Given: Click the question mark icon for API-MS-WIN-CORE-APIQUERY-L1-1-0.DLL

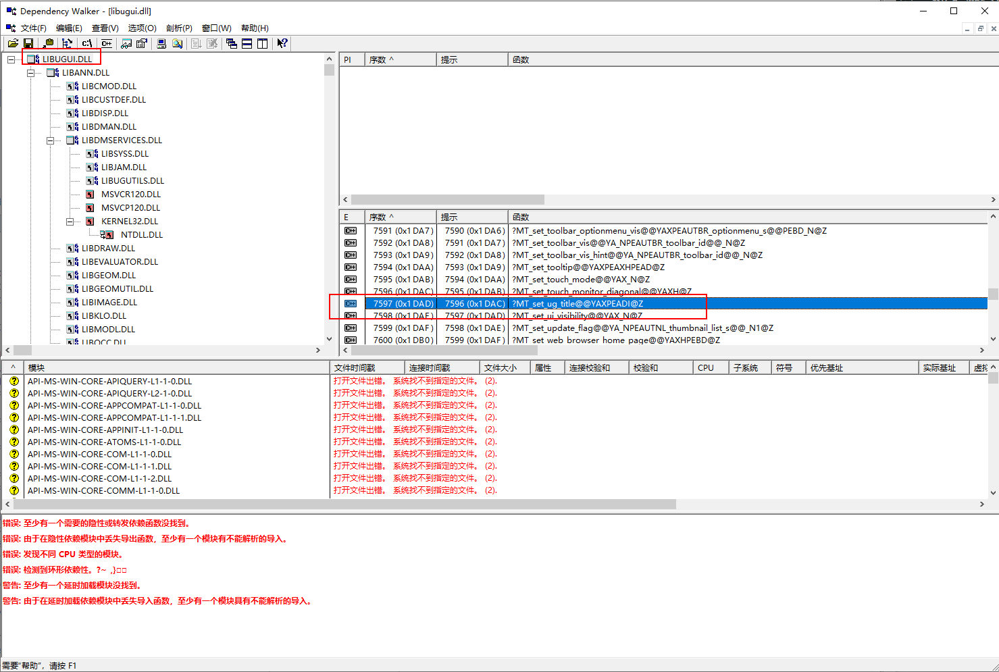Looking at the screenshot, I should coord(14,381).
